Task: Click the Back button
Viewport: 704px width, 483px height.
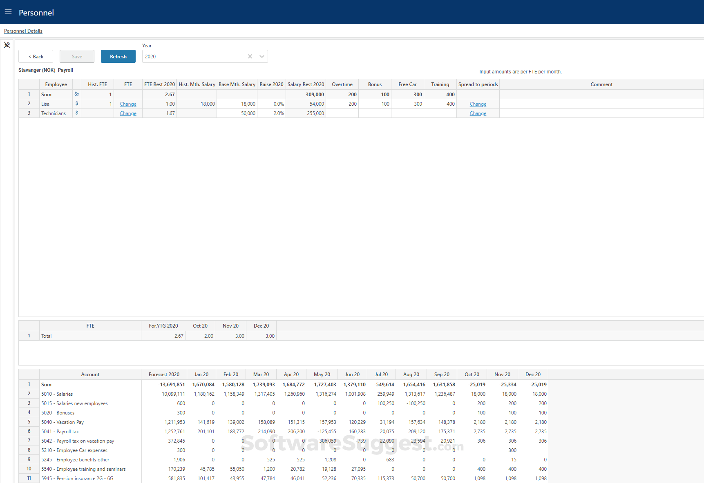Action: (x=36, y=56)
